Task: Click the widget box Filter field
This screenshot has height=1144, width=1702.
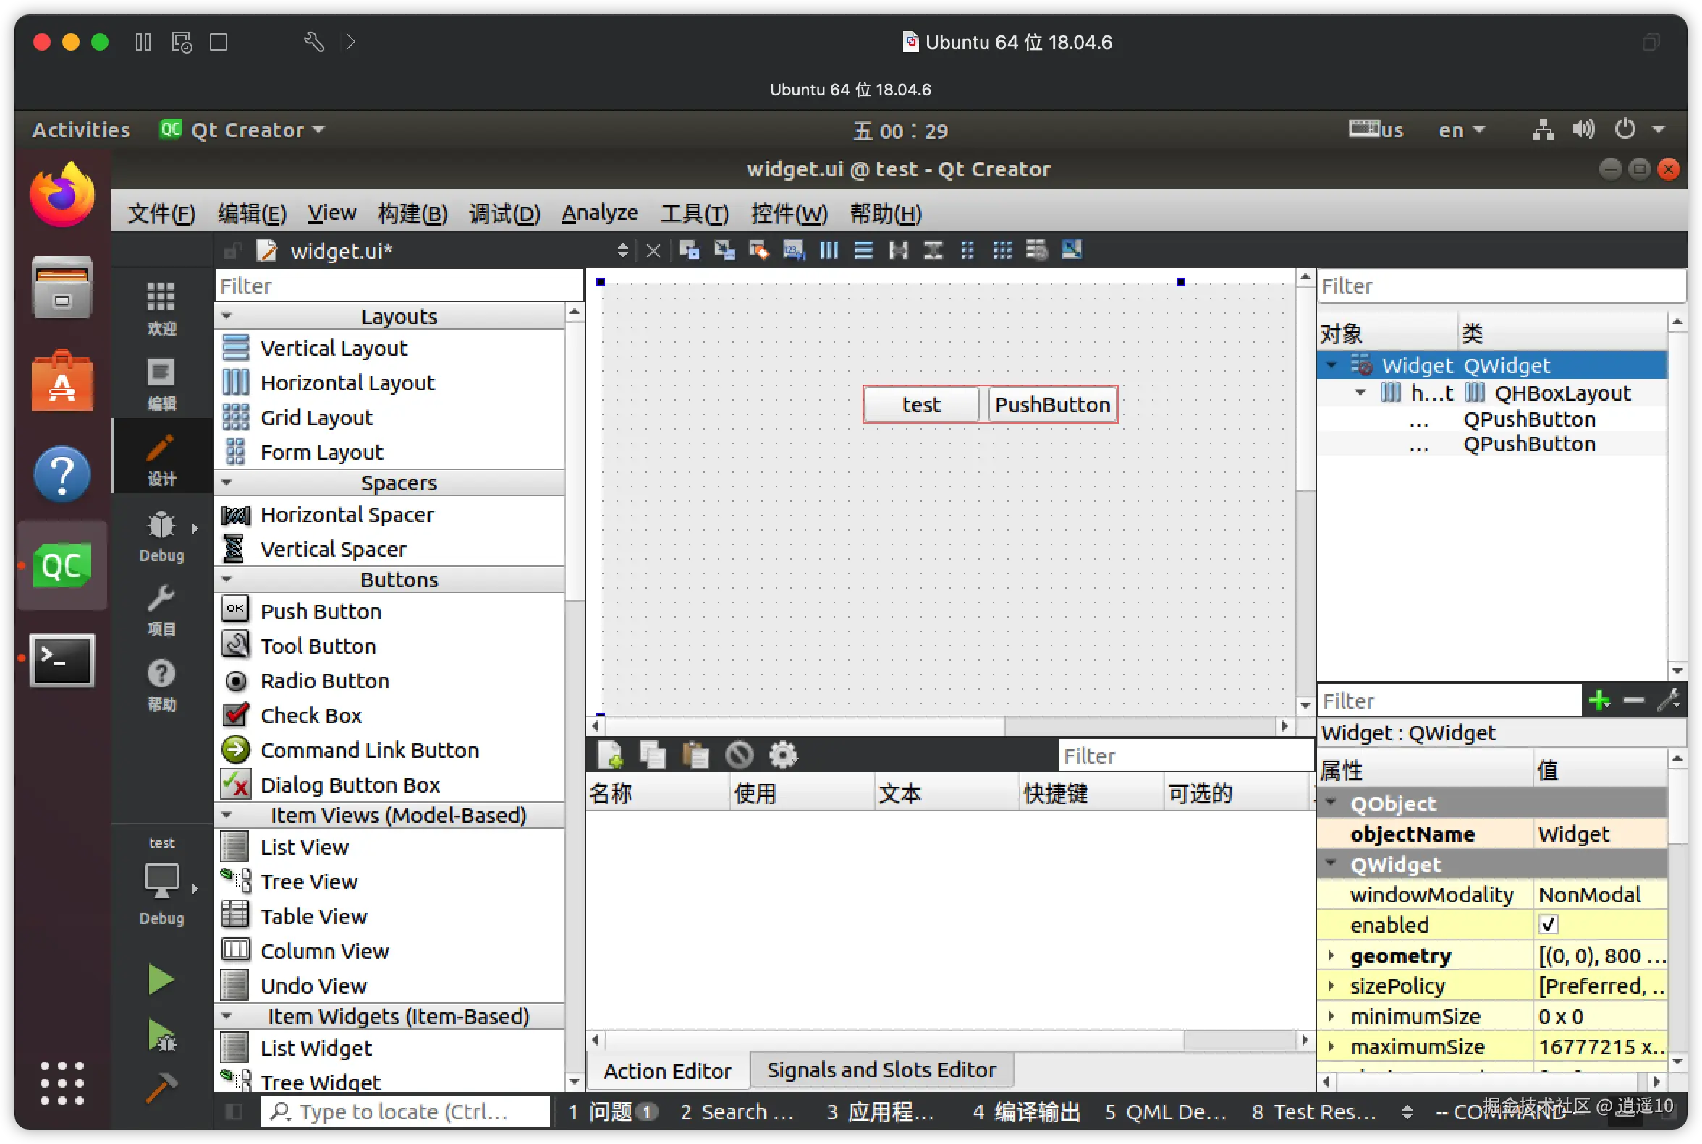Action: [x=399, y=285]
